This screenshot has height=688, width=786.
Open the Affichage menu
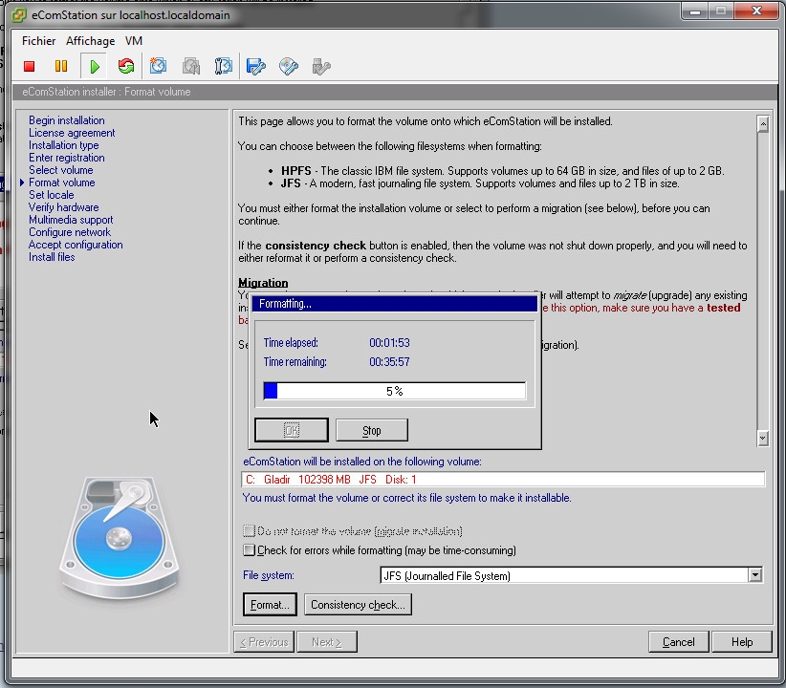[x=90, y=41]
